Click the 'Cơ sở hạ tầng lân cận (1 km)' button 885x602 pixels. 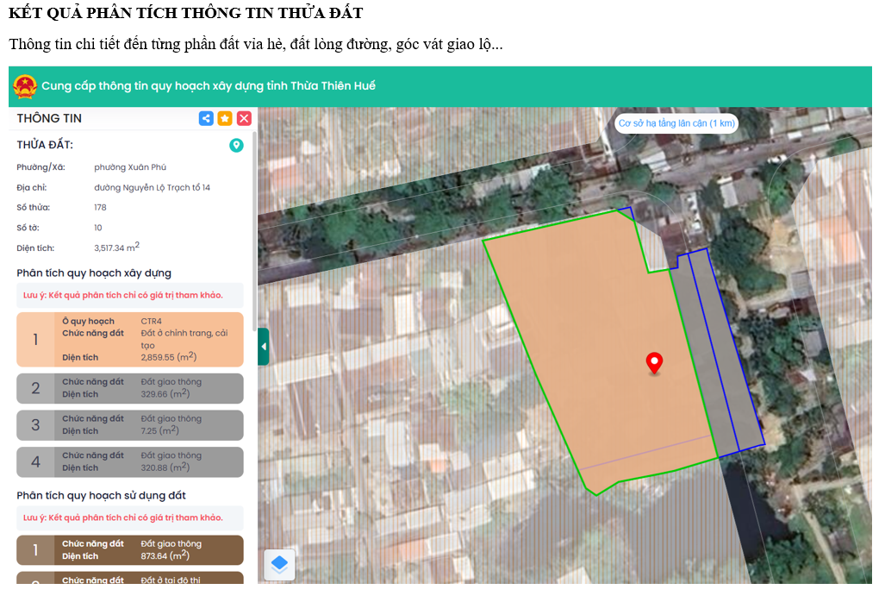coord(676,123)
